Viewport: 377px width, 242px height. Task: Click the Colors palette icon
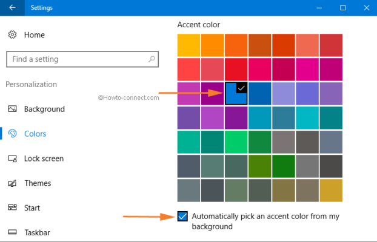point(12,134)
